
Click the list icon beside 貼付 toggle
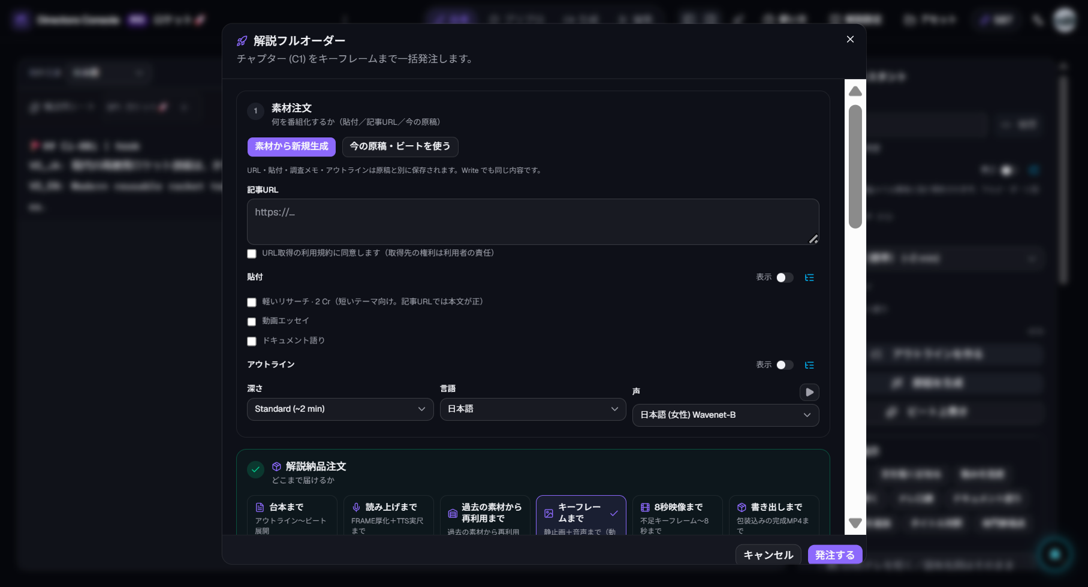pos(809,278)
